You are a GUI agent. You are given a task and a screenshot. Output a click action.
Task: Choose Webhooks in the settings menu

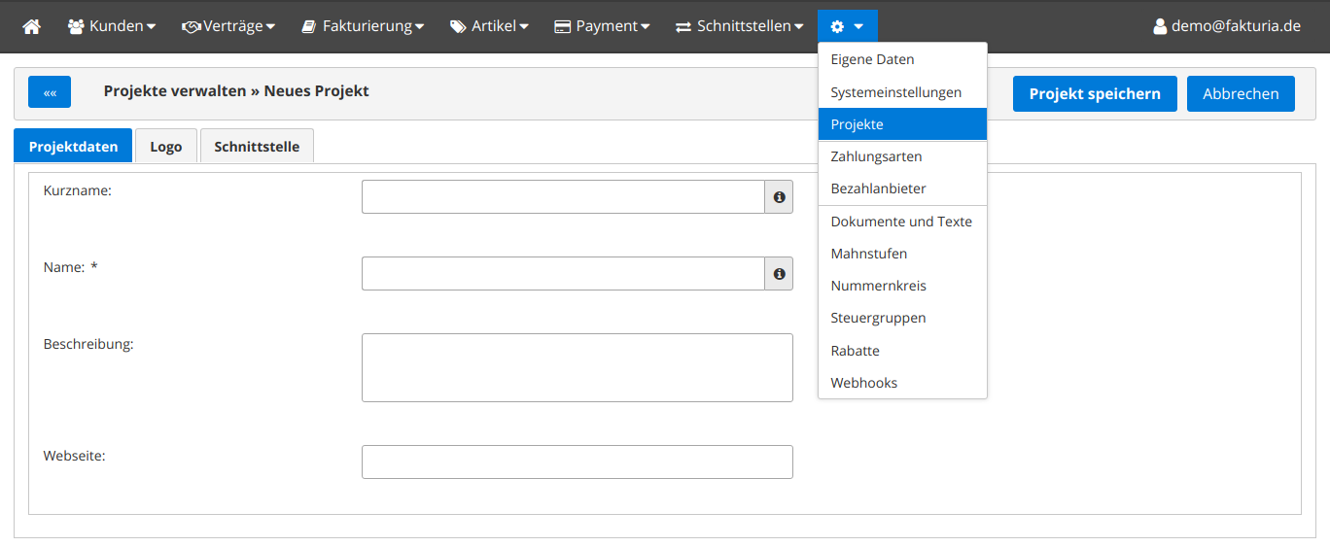[x=863, y=383]
